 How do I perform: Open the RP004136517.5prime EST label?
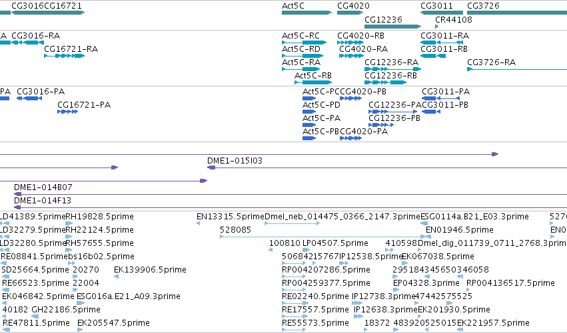[510, 283]
